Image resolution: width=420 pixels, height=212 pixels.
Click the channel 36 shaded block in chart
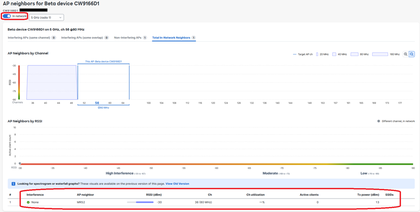coord(51,82)
